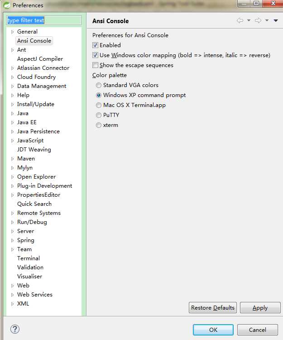Select AspectJ Compiler preference page
This screenshot has width=283, height=340.
(x=40, y=59)
